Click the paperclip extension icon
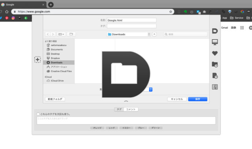This screenshot has height=149, width=252. pos(223,11)
